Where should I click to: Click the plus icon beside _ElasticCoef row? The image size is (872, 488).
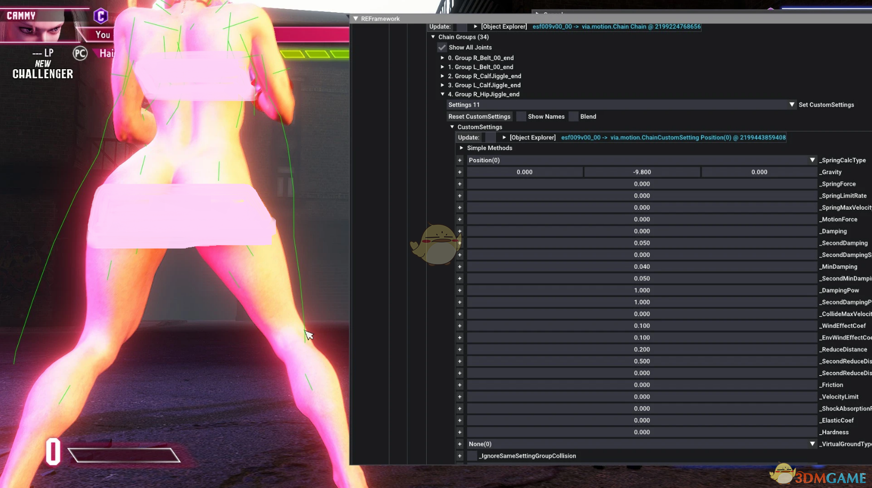point(460,420)
